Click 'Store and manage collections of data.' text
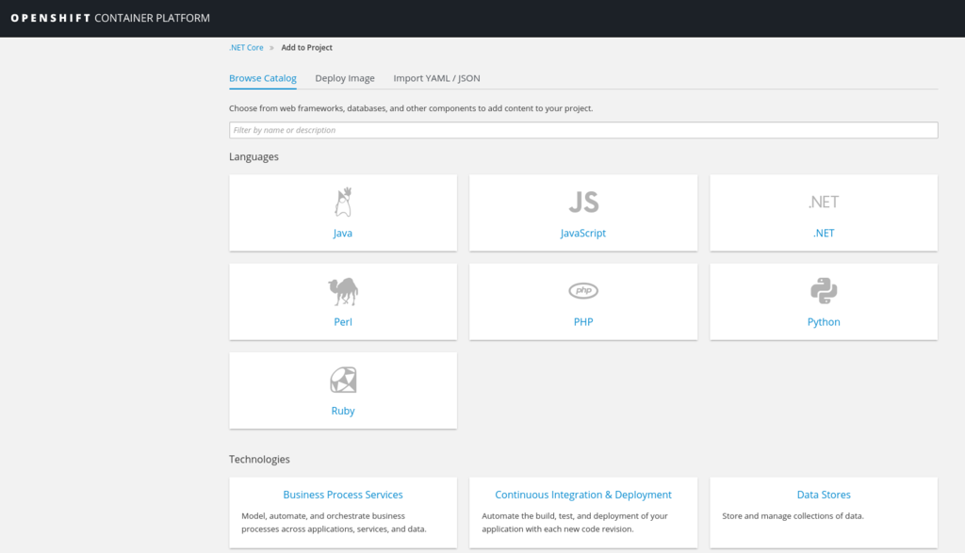This screenshot has width=965, height=553. click(793, 516)
